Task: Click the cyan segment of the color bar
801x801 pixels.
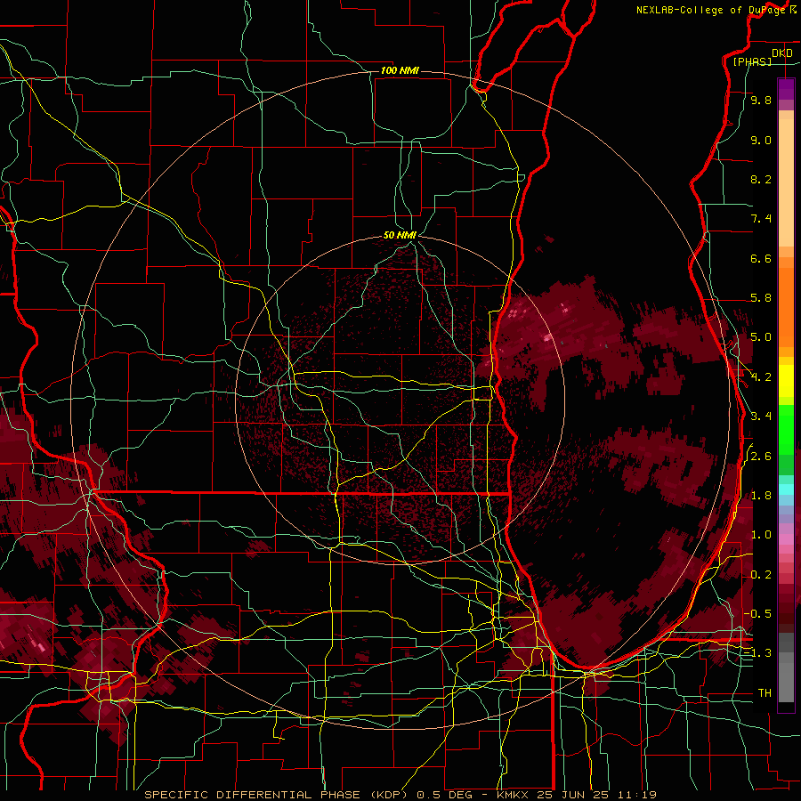Action: (x=786, y=489)
